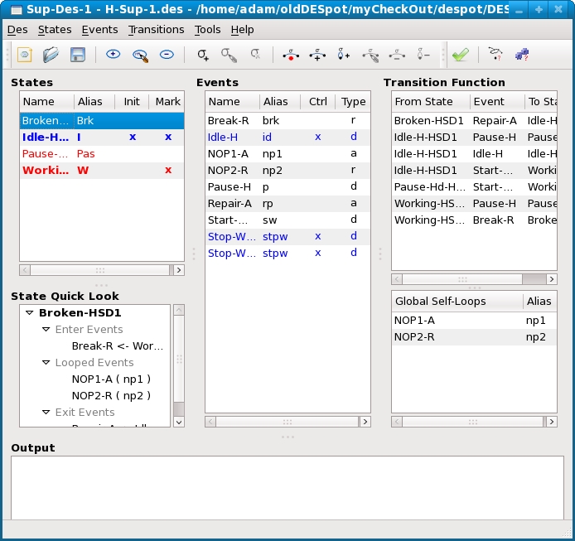Toggle Init mark for Idle-H state
This screenshot has width=575, height=541.
pyautogui.click(x=132, y=137)
